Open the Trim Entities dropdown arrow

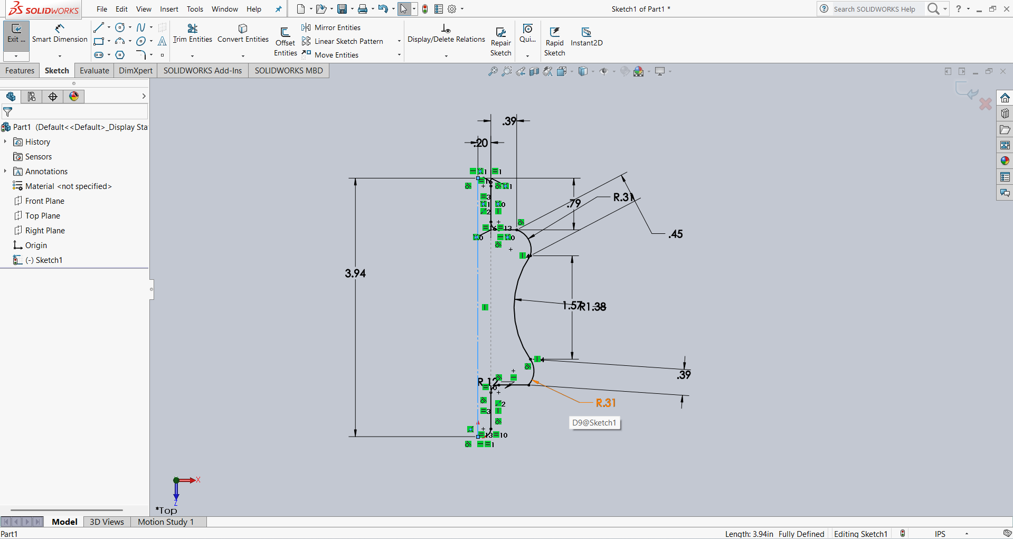(193, 55)
